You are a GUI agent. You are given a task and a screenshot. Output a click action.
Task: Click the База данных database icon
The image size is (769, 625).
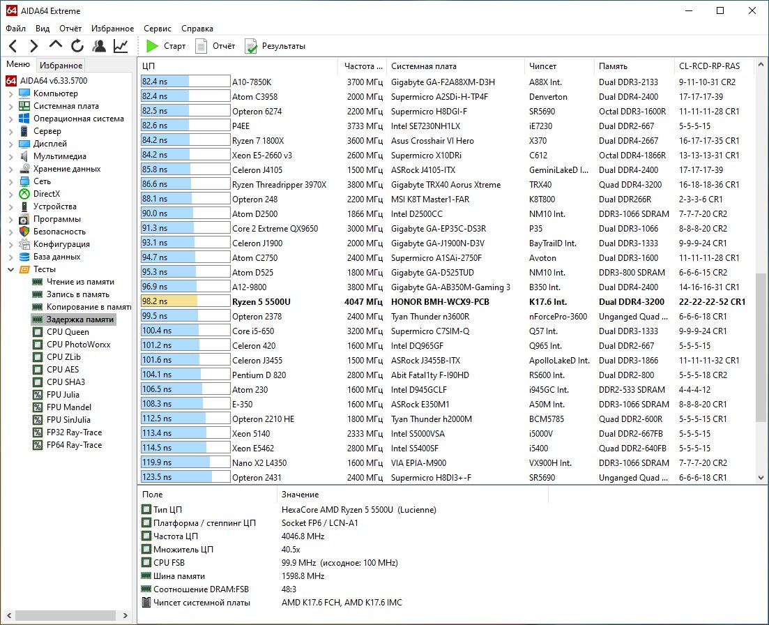point(24,257)
